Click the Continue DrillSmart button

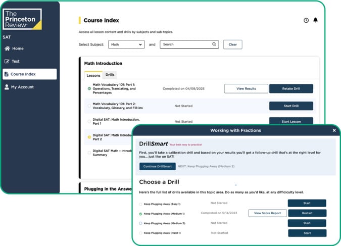pyautogui.click(x=158, y=166)
